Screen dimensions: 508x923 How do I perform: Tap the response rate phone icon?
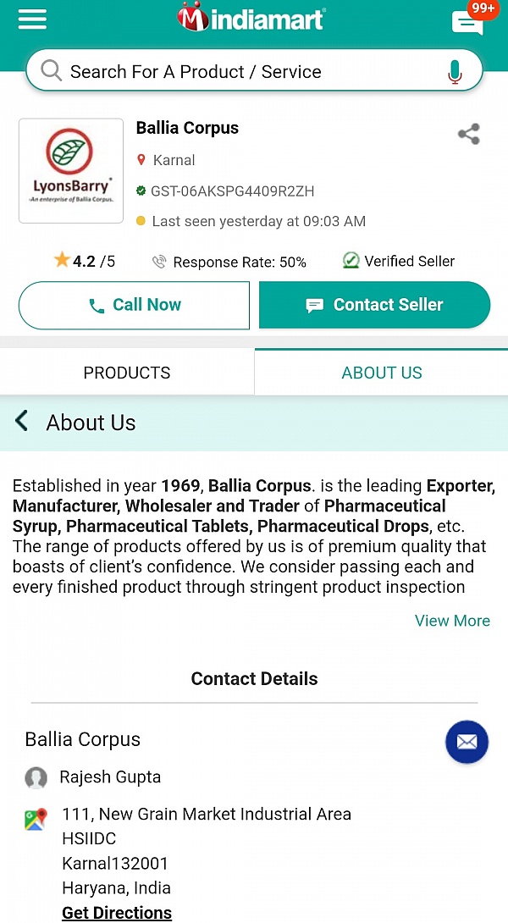[x=160, y=261]
